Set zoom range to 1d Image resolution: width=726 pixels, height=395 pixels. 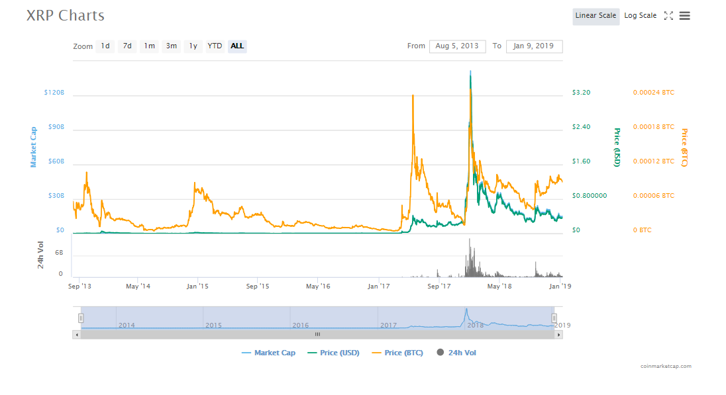coord(105,46)
